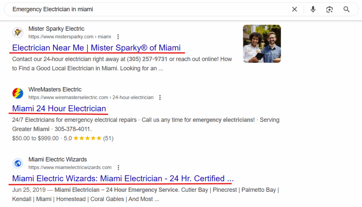Open 'Electrician Near Me | Mister Sparky' link

tap(96, 48)
